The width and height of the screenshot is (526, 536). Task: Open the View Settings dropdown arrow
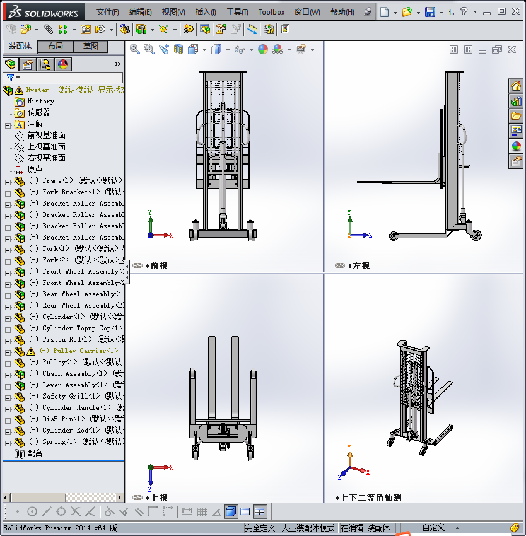[312, 50]
